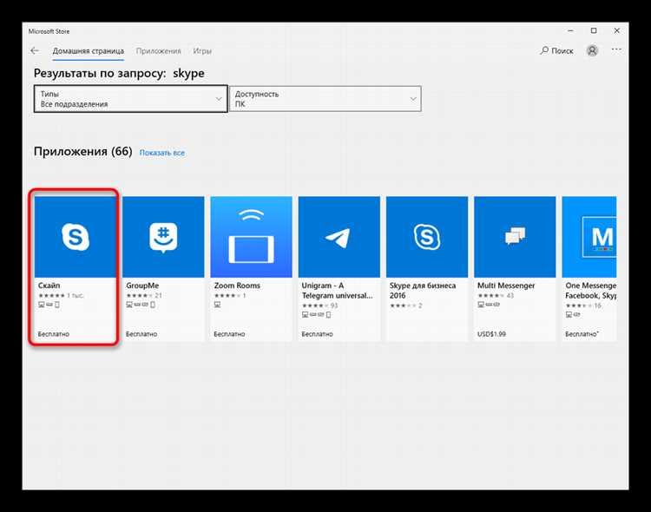Switch to Домашняя страница tab
This screenshot has width=651, height=512.
click(x=88, y=51)
